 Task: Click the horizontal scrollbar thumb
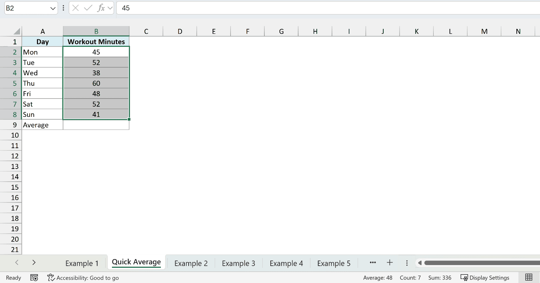(482, 263)
